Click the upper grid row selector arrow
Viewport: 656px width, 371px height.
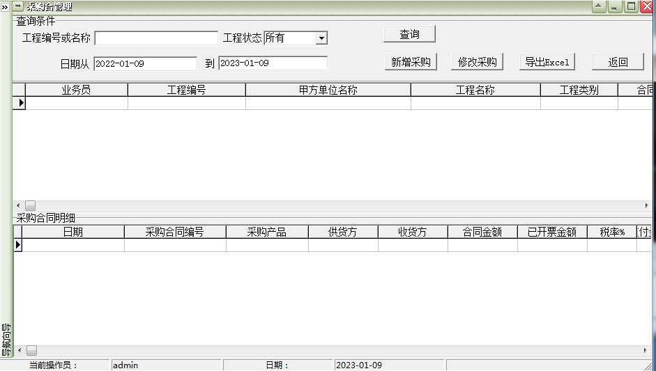pos(20,103)
